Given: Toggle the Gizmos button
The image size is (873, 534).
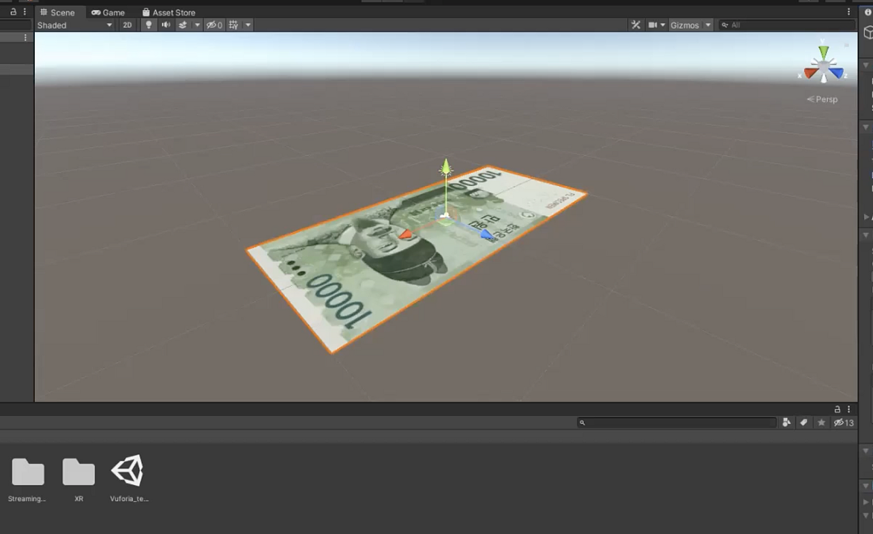Looking at the screenshot, I should 685,25.
